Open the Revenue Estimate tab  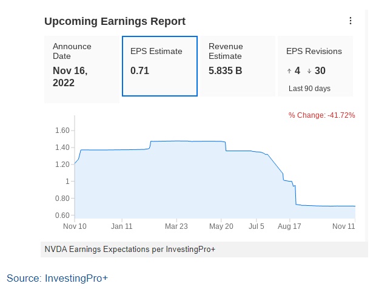coord(237,66)
